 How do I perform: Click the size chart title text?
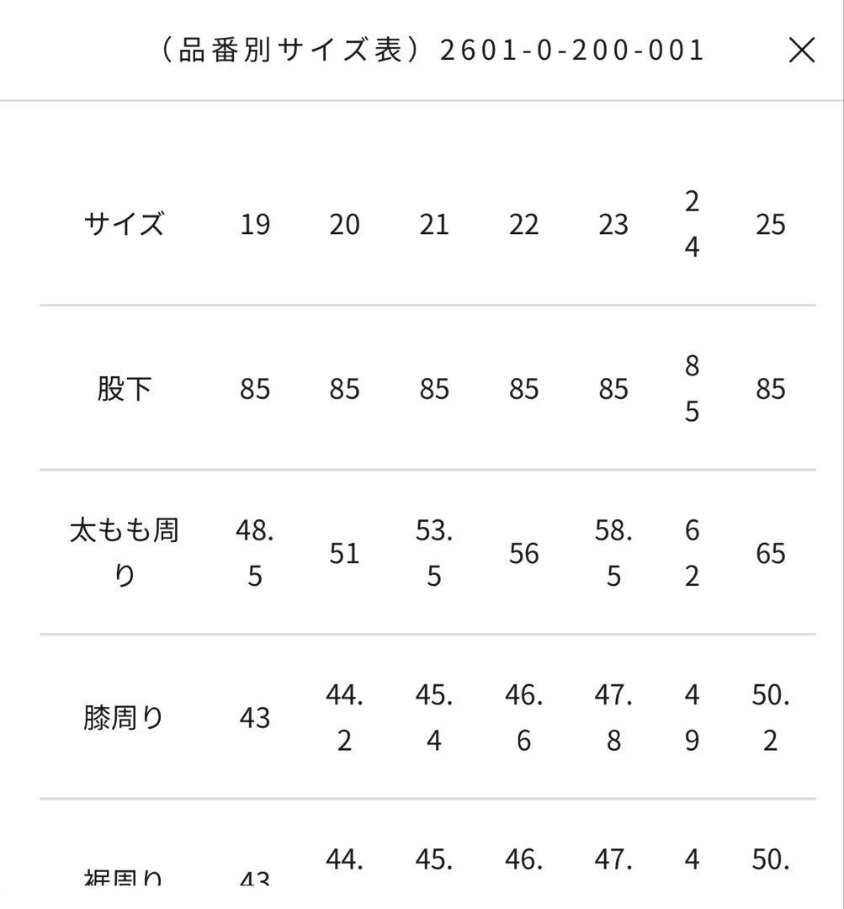pos(296,50)
